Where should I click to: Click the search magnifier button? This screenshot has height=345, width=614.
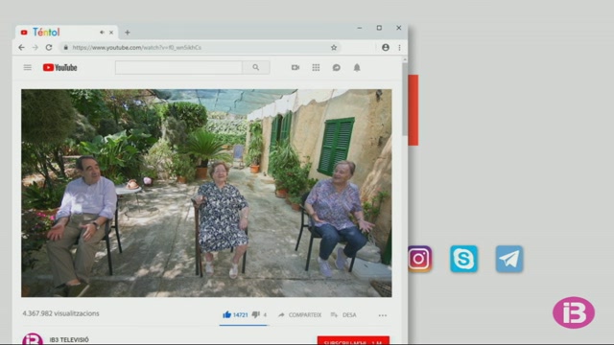(256, 67)
